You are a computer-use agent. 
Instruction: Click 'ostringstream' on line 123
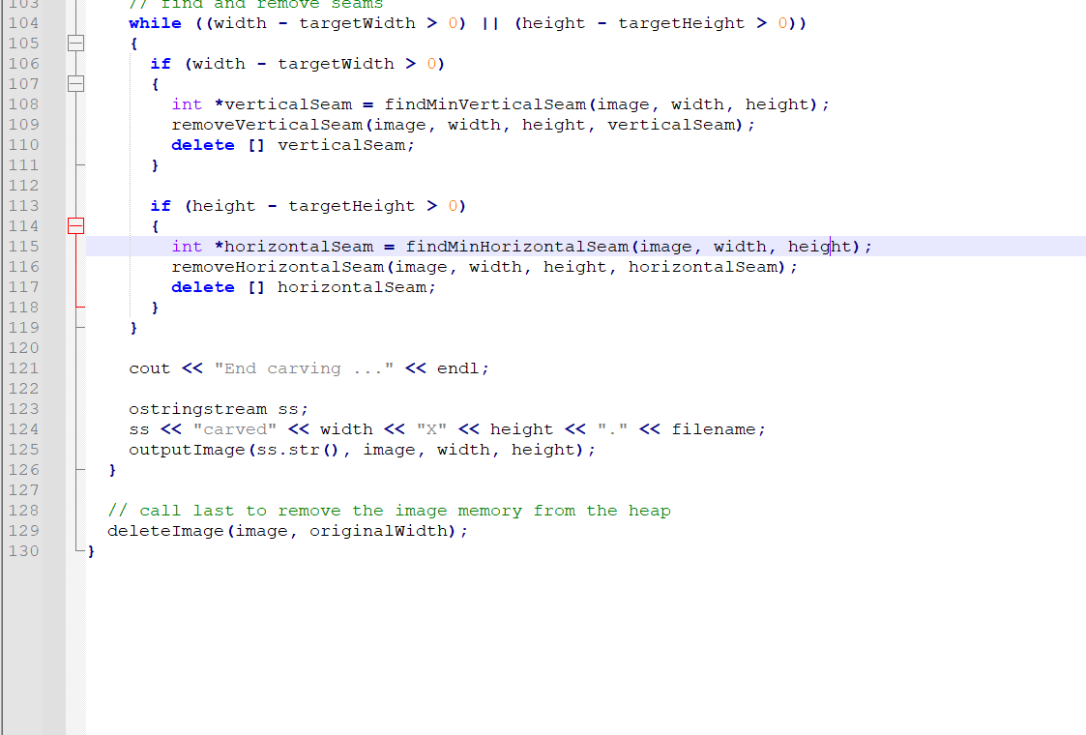(x=198, y=409)
